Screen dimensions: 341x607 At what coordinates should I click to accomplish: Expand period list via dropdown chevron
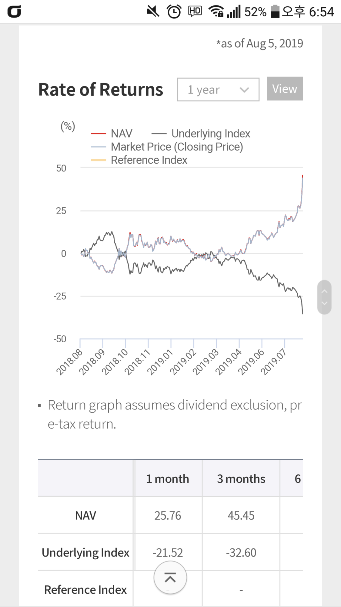(x=244, y=90)
